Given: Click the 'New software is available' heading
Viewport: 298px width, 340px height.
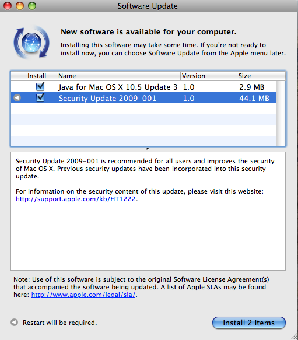Looking at the screenshot, I should point(149,32).
